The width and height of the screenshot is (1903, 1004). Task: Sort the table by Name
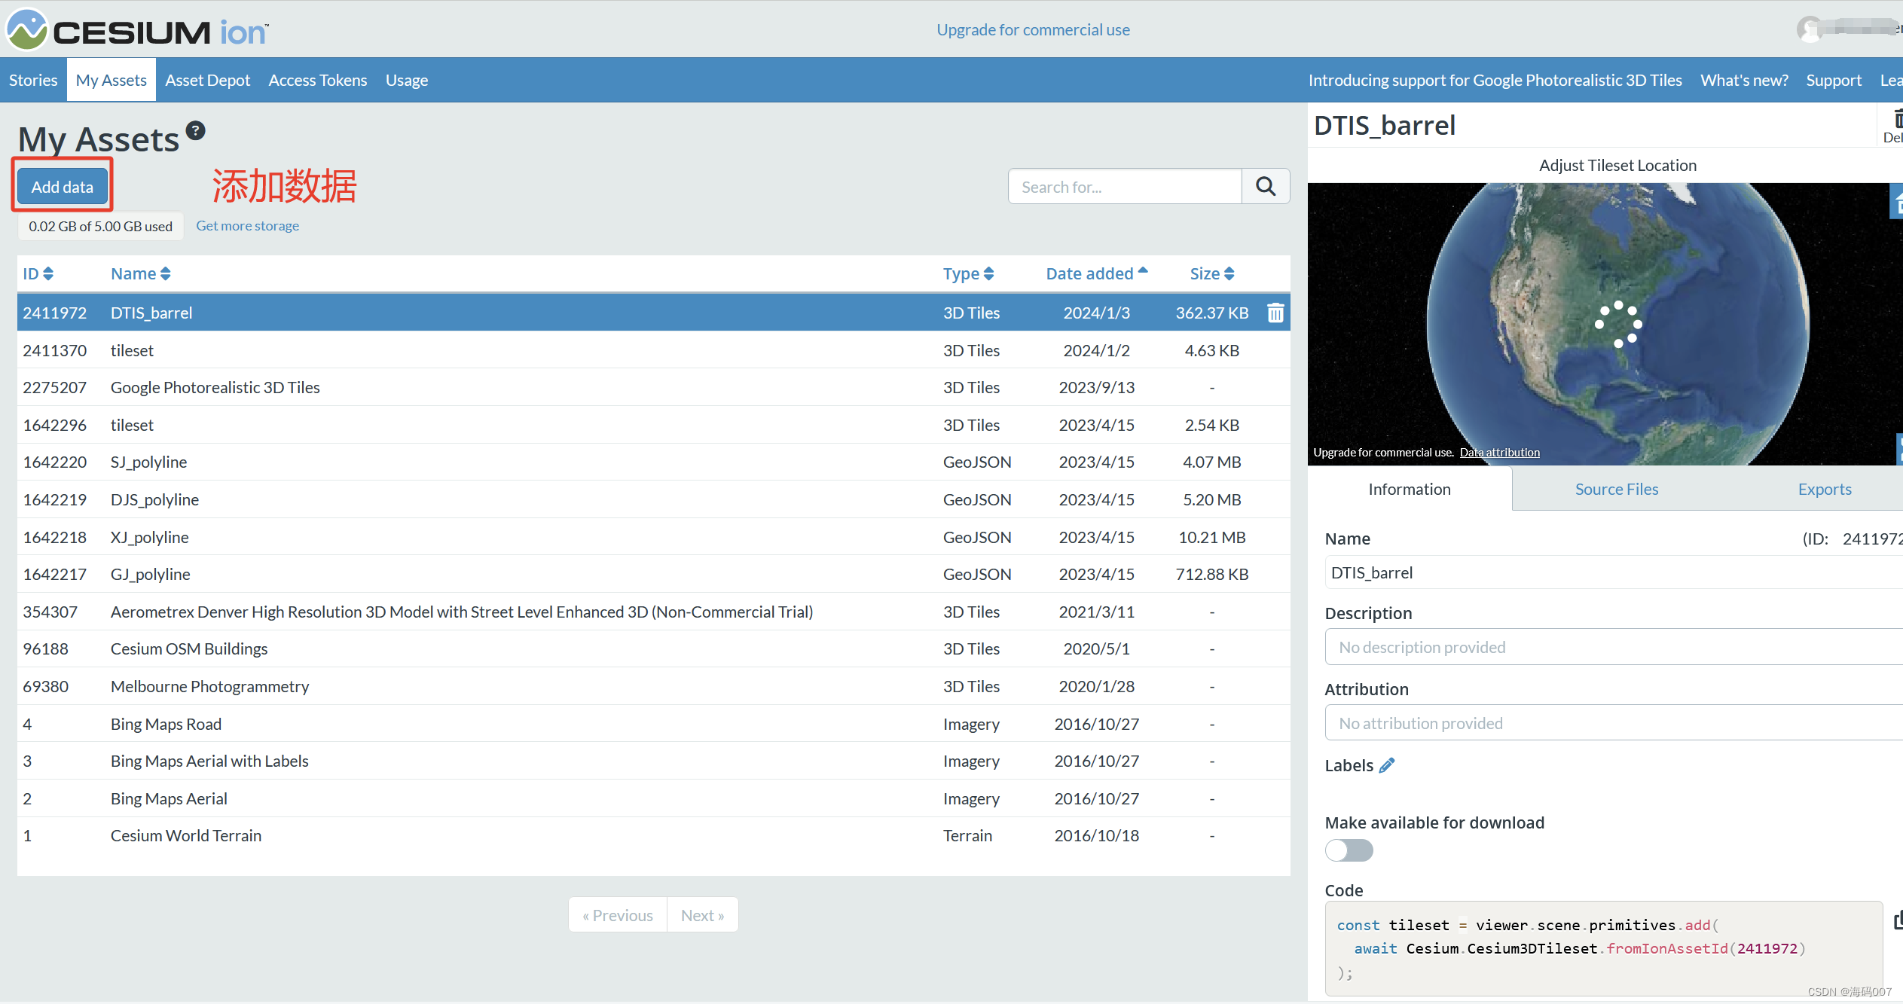click(x=141, y=273)
